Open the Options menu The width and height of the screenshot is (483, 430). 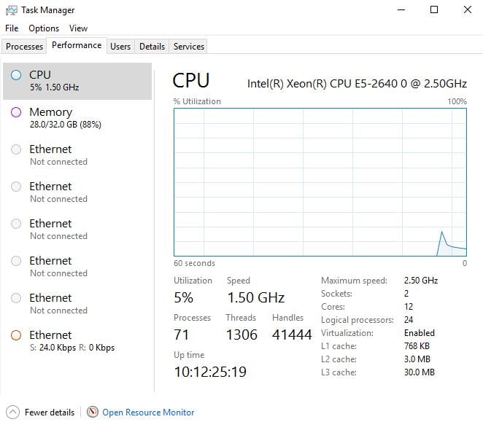(44, 28)
